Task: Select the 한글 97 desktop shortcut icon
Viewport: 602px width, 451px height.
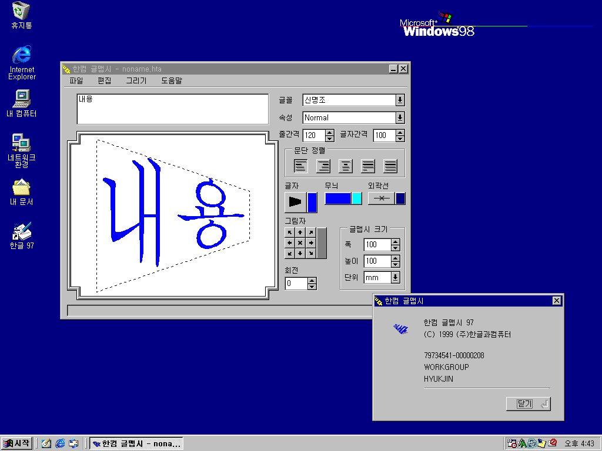Action: tap(22, 236)
